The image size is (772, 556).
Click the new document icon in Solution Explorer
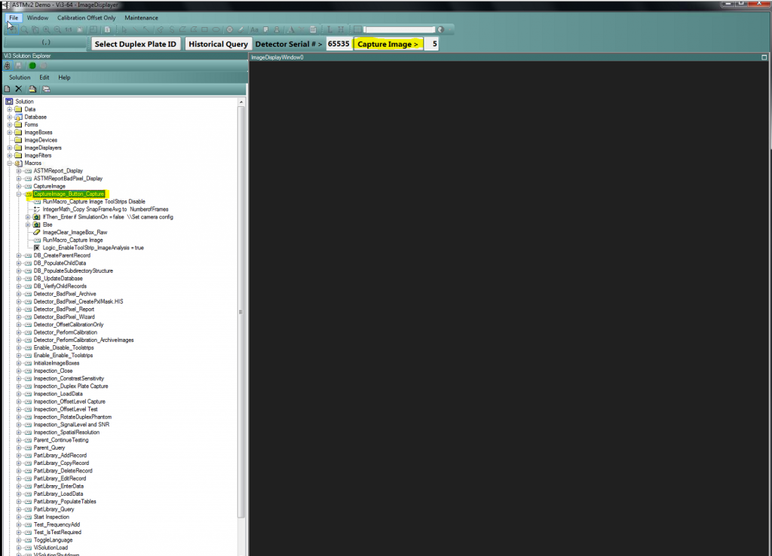pyautogui.click(x=7, y=89)
